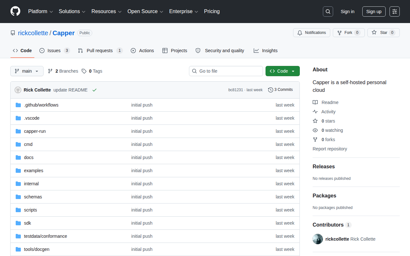Fork the Capper repository
This screenshot has width=410, height=256.
pos(349,33)
